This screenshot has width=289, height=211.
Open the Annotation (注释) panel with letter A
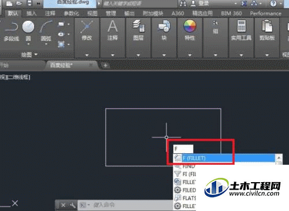[113, 30]
